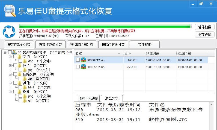Collapse the 照片 tree node
Image resolution: width=217 pixels, height=130 pixels.
[x=10, y=65]
